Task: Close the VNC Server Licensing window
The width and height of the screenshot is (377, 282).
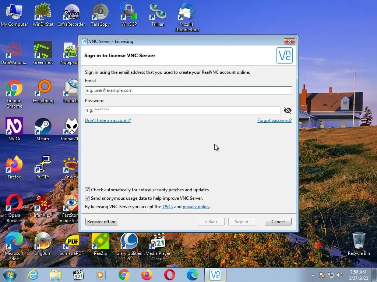Action: tap(289, 41)
